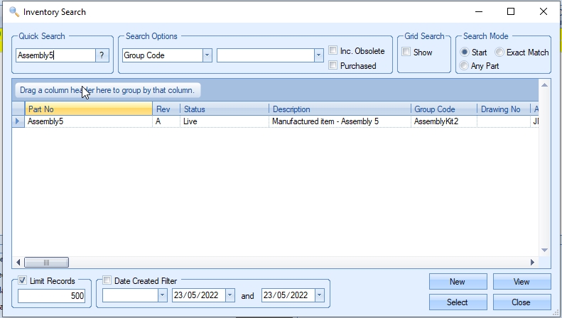Click the scroll-up arrow of results grid
Image resolution: width=562 pixels, height=318 pixels.
(x=544, y=84)
